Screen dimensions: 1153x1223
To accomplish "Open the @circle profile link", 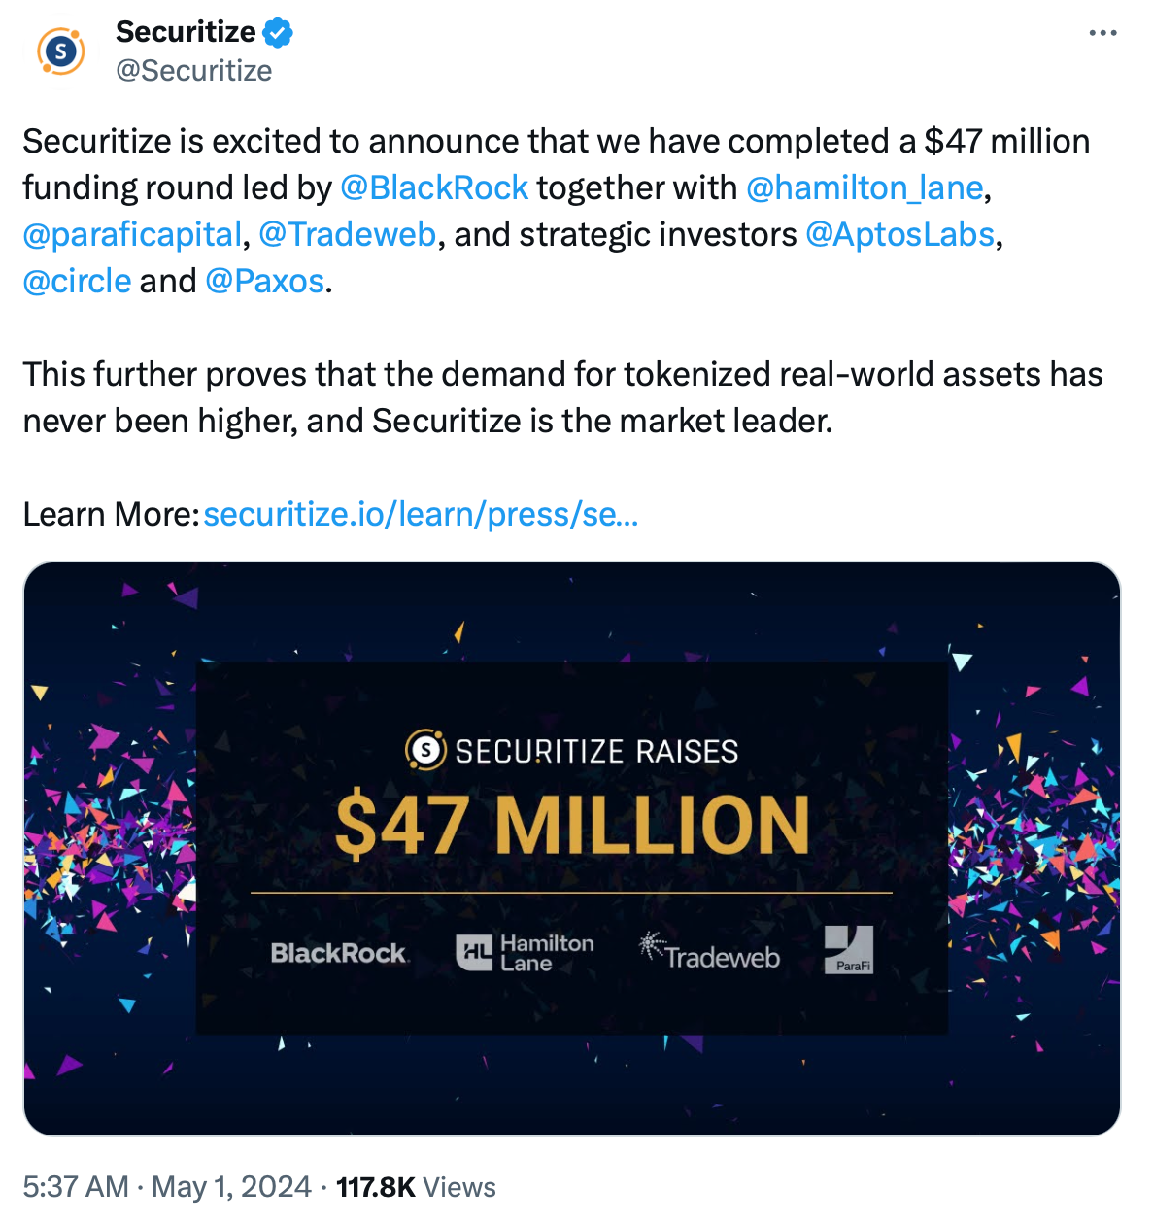I will click(77, 281).
